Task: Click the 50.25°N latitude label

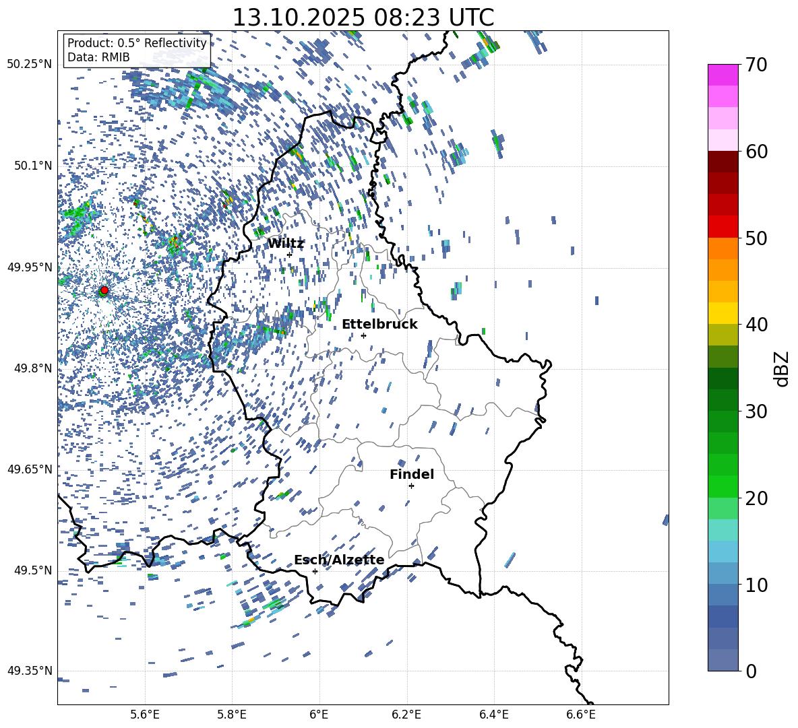Action: (x=30, y=65)
